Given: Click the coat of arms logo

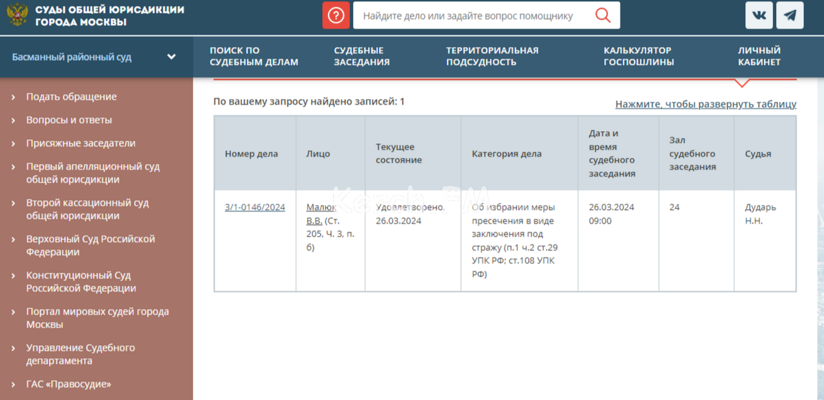Looking at the screenshot, I should (17, 15).
